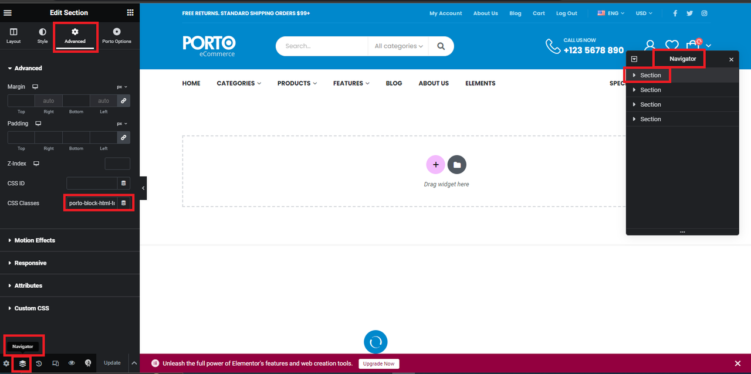The image size is (751, 374).
Task: Expand the second Section in Navigator
Action: click(x=634, y=90)
